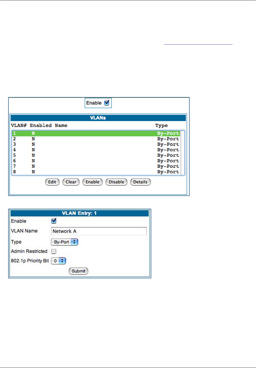
Task: Toggle the top Enable checkbox above VLANs
Action: tap(107, 103)
